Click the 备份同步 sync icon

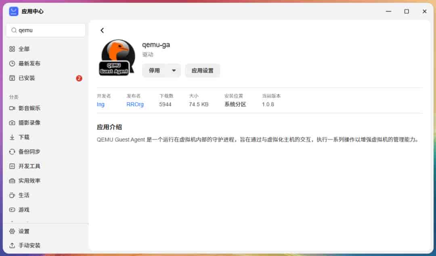pos(12,152)
